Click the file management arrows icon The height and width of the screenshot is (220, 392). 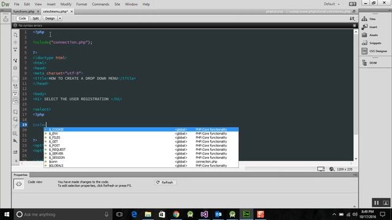(x=352, y=18)
